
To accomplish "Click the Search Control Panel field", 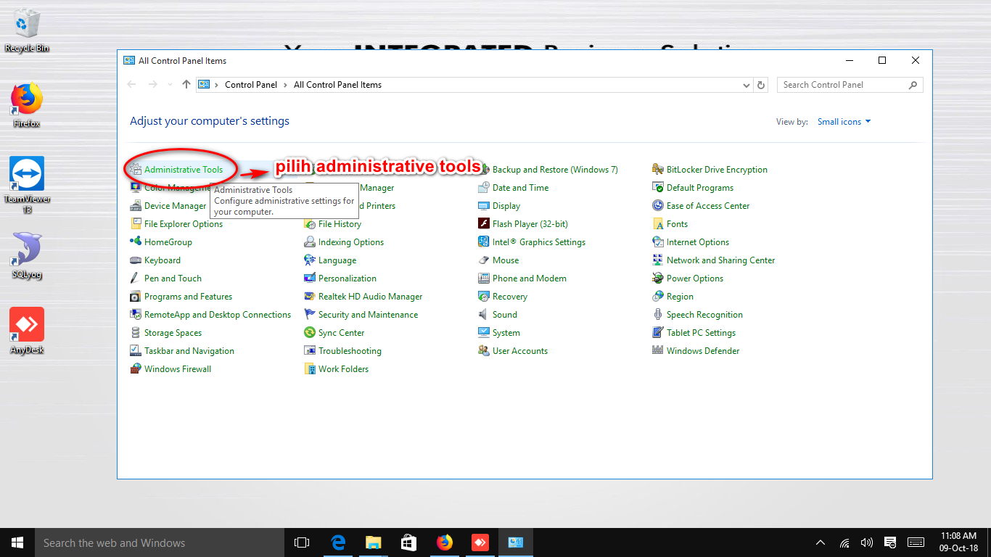I will click(842, 85).
